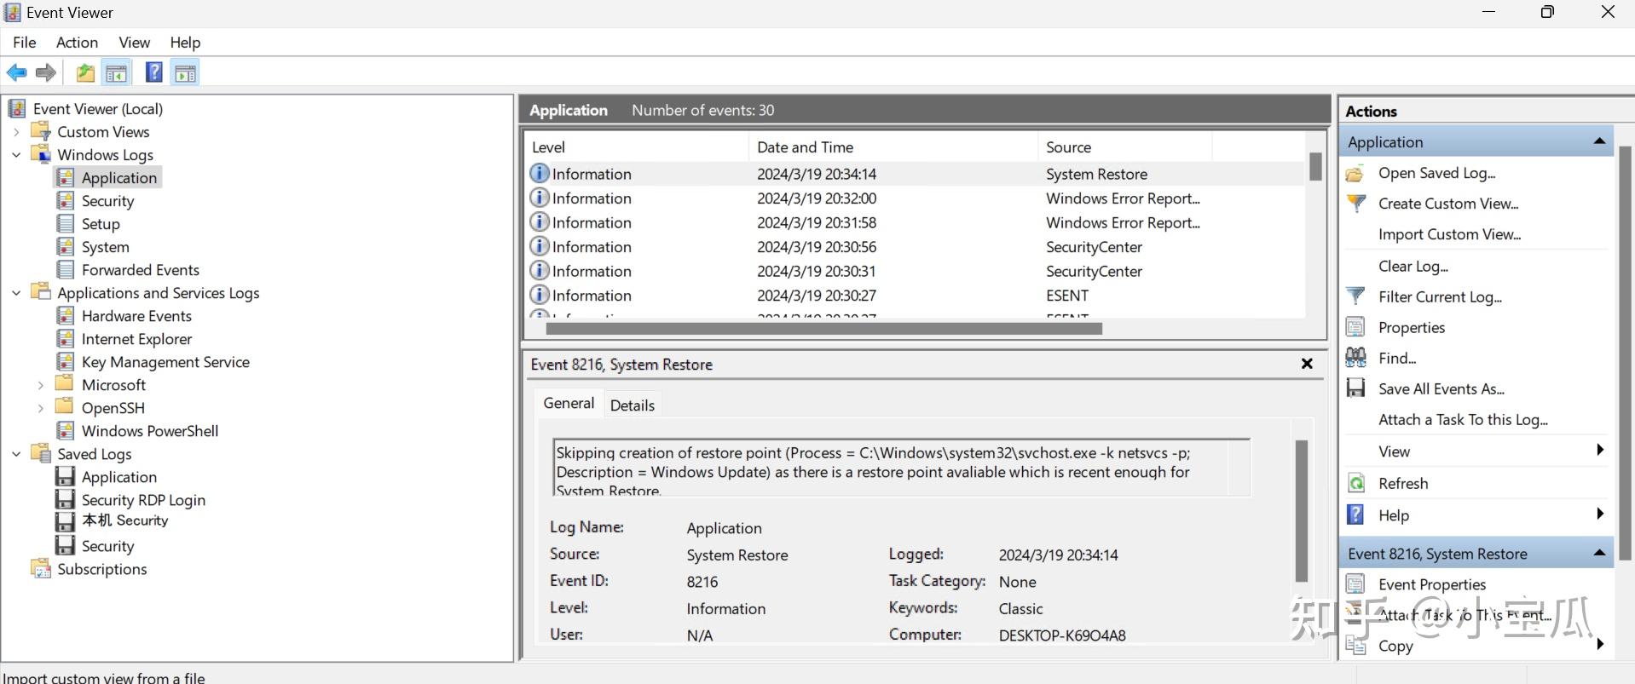Switch to the Details tab
This screenshot has width=1635, height=684.
pos(633,405)
